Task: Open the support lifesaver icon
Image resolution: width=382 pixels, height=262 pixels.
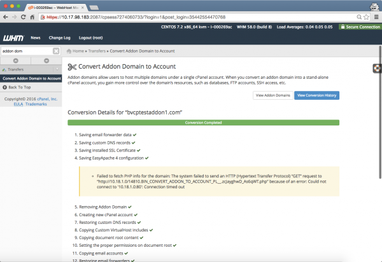Action: point(377,68)
